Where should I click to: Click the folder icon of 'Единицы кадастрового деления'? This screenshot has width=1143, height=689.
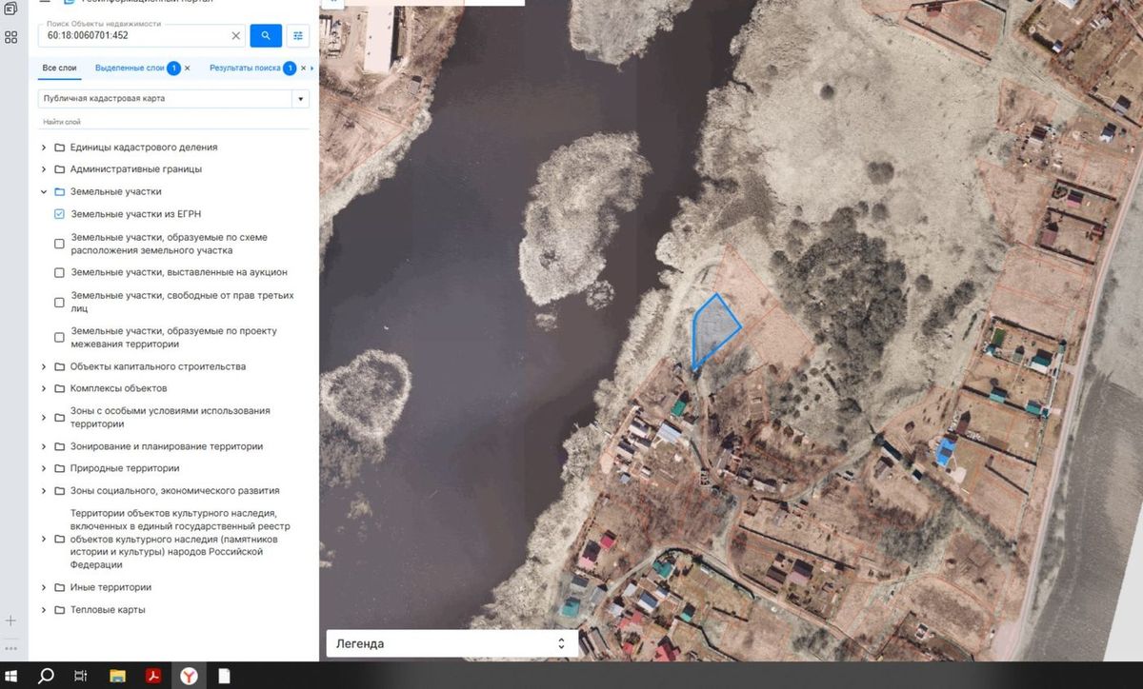[59, 148]
